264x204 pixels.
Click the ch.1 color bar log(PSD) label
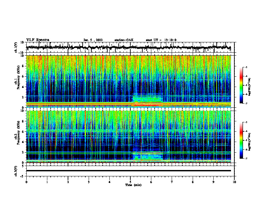(x=250, y=87)
